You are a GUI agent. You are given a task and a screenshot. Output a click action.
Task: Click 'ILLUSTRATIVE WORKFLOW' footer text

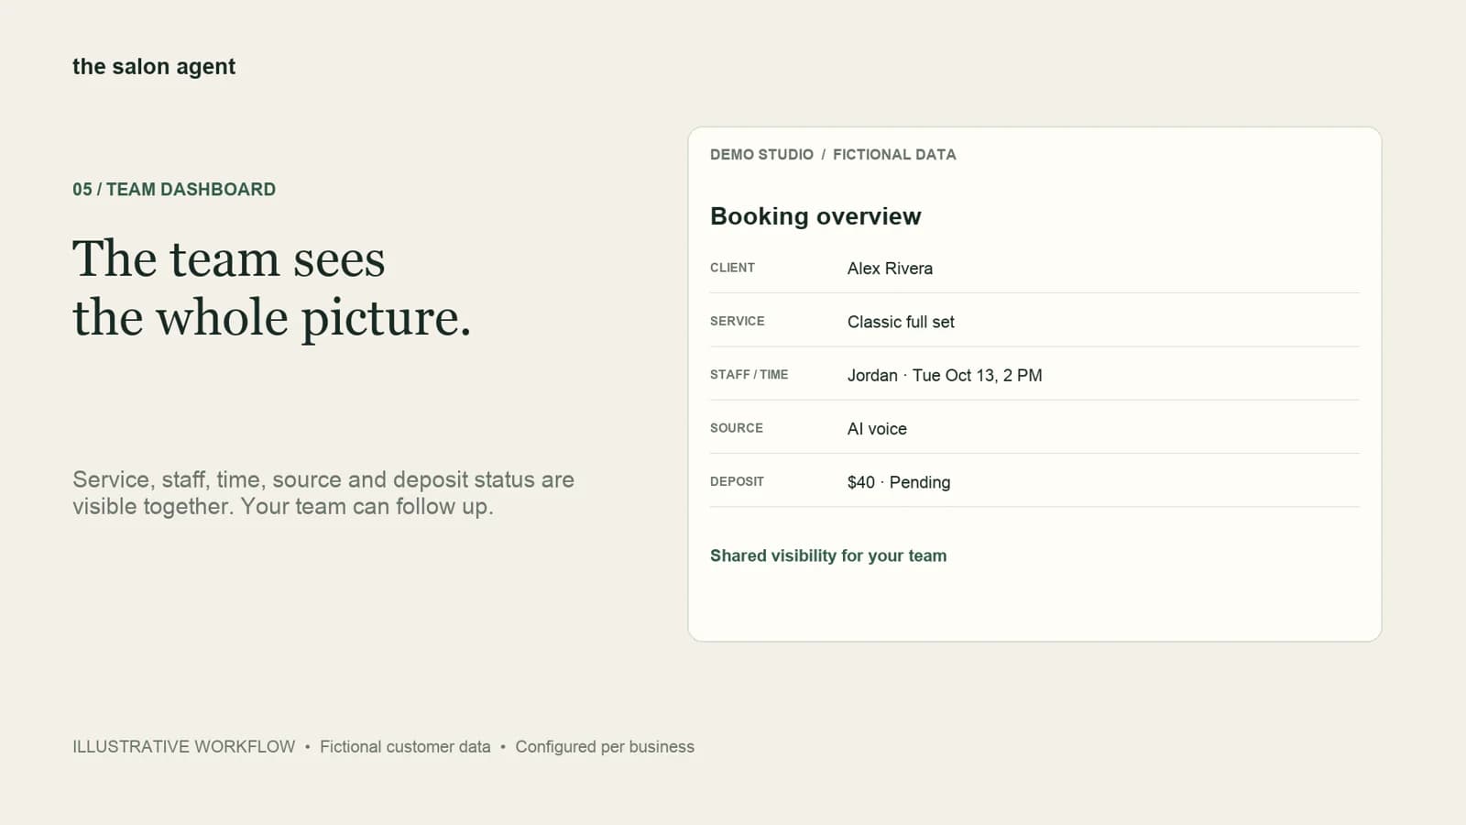pos(183,747)
